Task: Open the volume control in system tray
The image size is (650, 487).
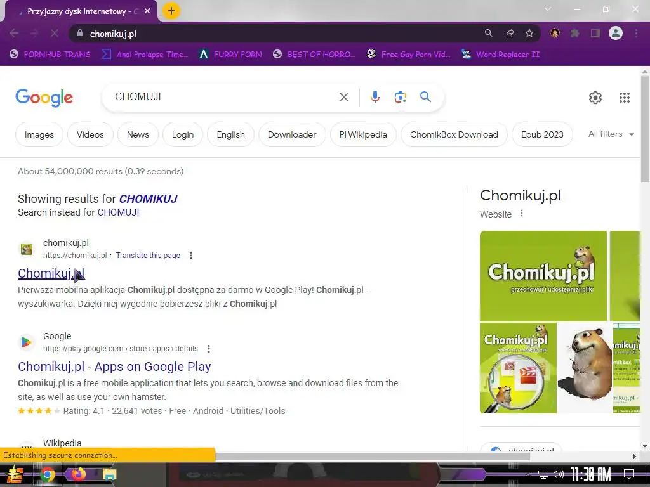Action: [559, 474]
